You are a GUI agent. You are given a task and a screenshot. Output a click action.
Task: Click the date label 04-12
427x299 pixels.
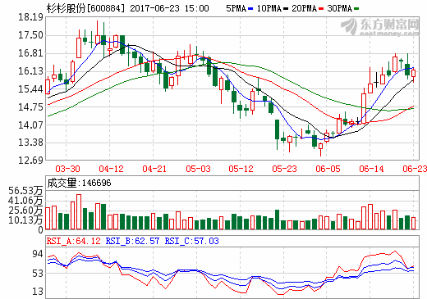[x=111, y=169]
